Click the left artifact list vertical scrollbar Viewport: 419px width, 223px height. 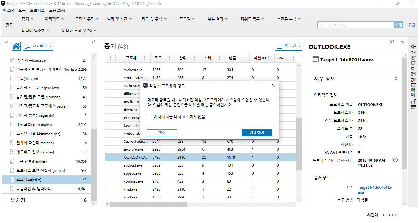tap(94, 165)
